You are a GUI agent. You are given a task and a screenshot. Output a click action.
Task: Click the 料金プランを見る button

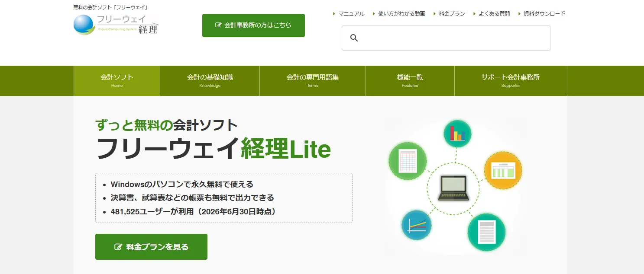(151, 247)
